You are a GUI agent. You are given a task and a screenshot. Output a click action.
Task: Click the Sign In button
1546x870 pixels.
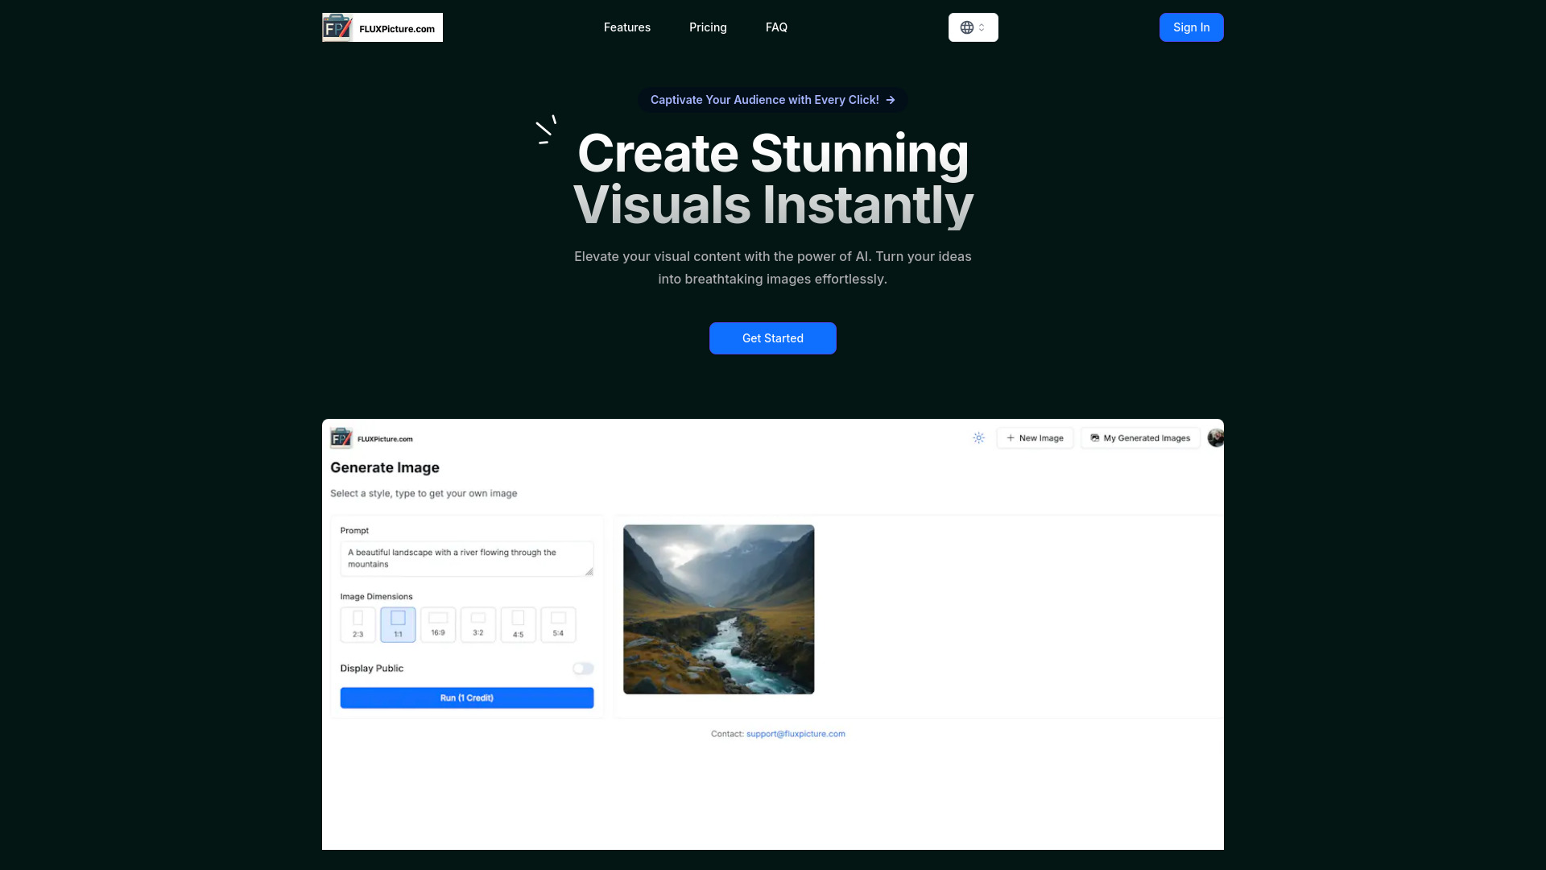click(1192, 27)
